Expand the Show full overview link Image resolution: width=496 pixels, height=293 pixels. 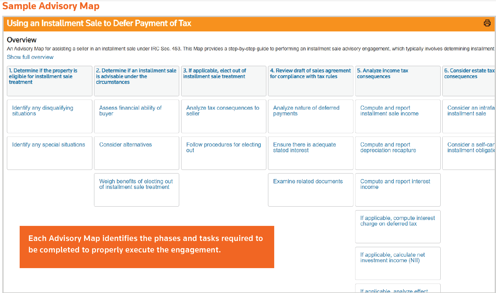(x=30, y=57)
